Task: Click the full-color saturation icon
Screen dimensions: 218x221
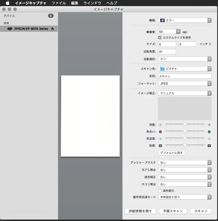Action: pos(209,146)
